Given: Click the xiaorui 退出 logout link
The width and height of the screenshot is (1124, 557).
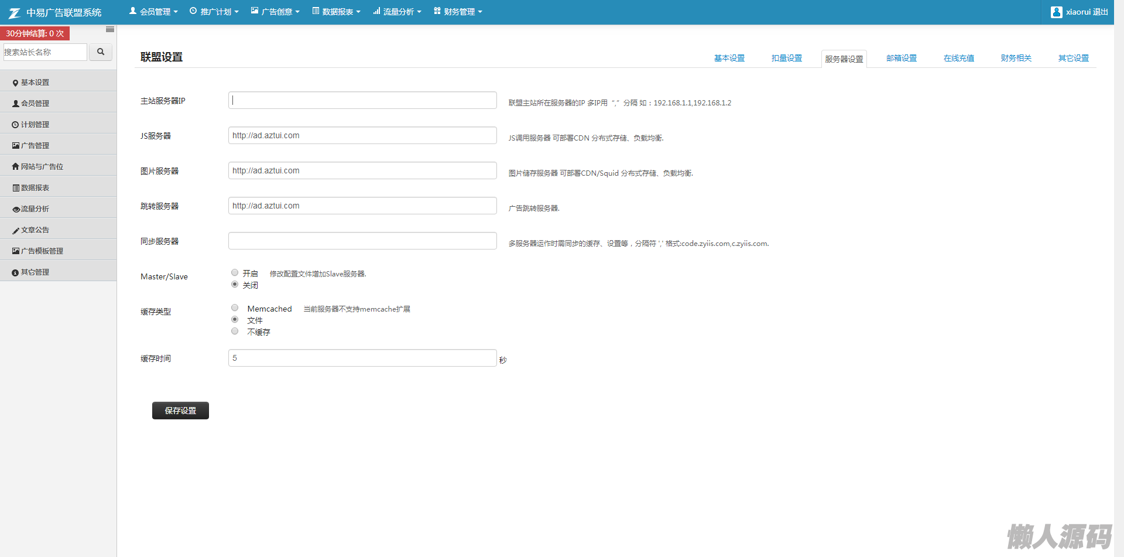Looking at the screenshot, I should 1080,12.
